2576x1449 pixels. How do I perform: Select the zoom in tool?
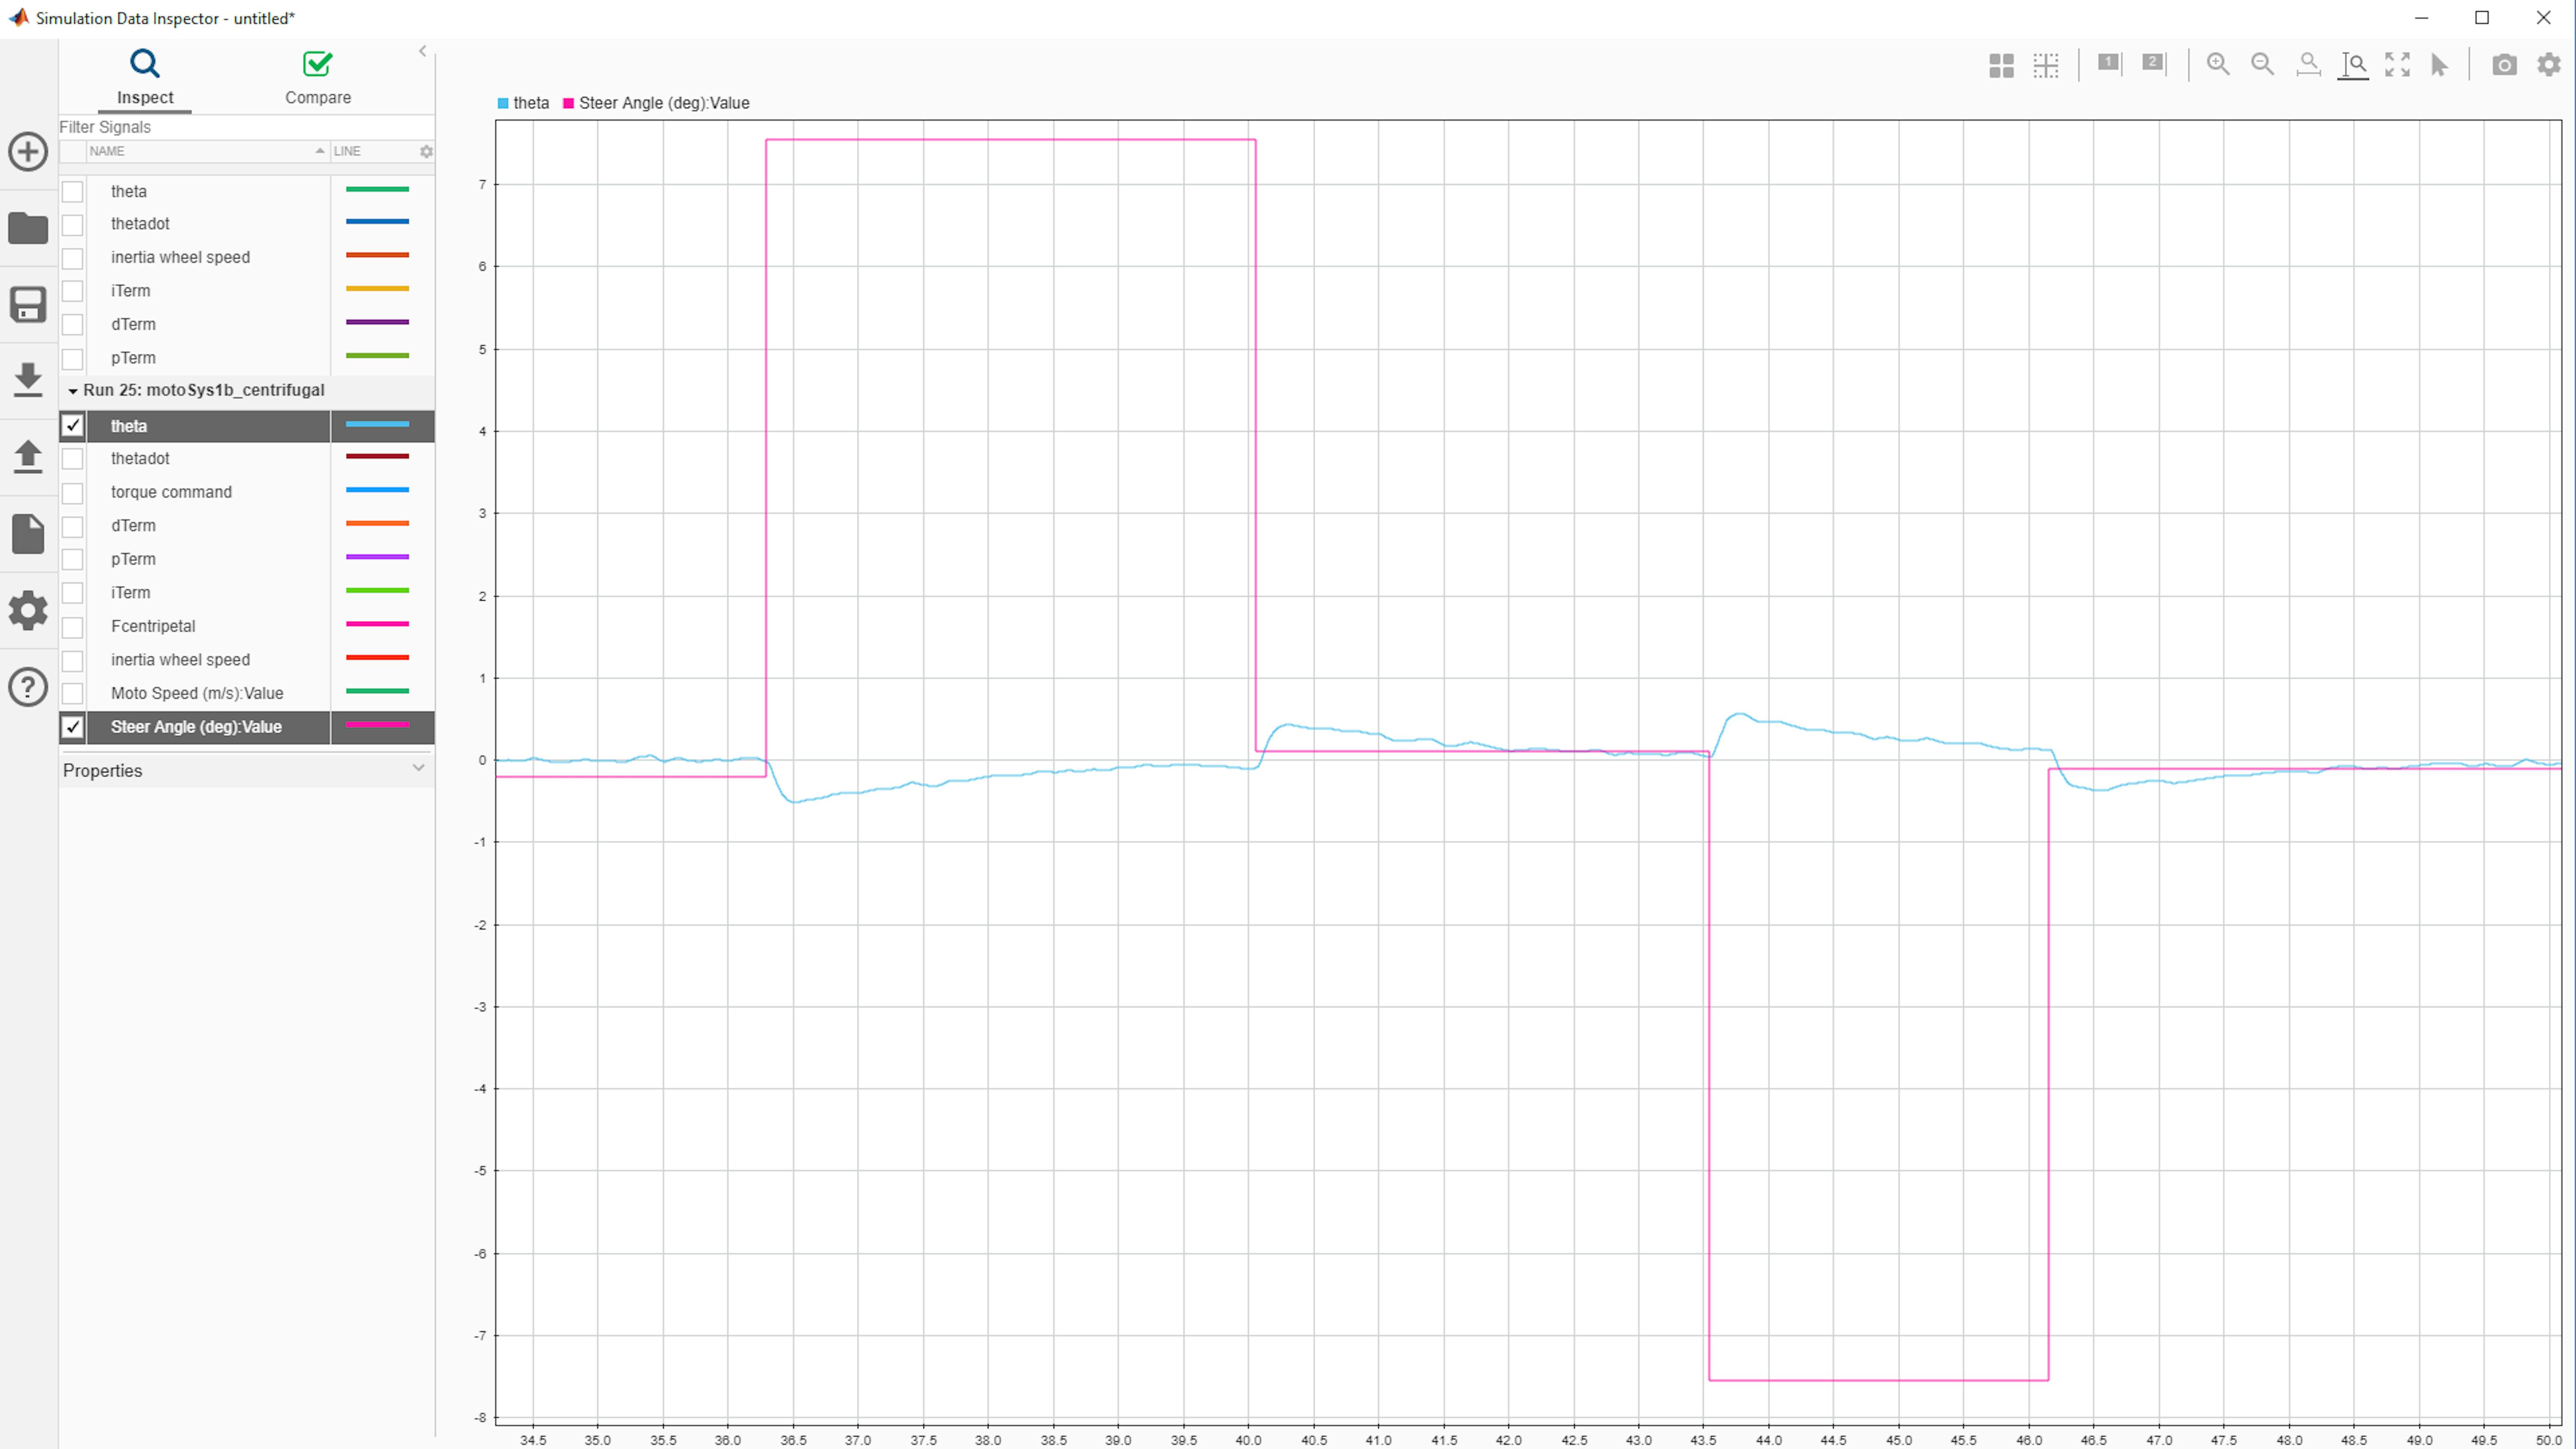2218,64
